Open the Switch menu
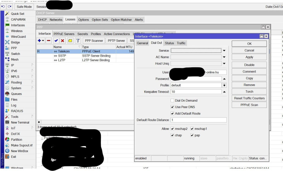The width and height of the screenshot is (283, 171). click(15, 54)
